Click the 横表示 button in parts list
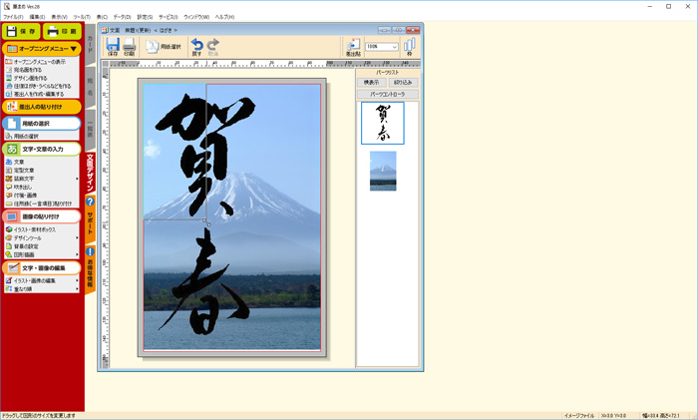Screen dimensions: 698x420 (372, 83)
